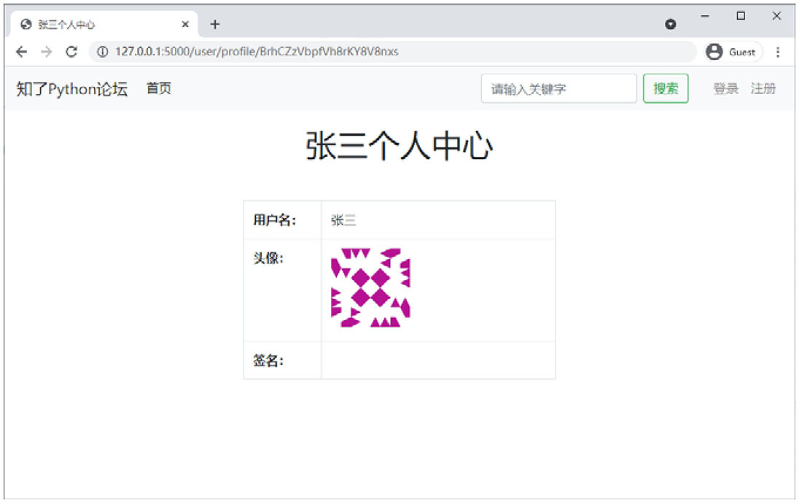Click the green 搜索 button
The height and width of the screenshot is (504, 802).
[666, 88]
